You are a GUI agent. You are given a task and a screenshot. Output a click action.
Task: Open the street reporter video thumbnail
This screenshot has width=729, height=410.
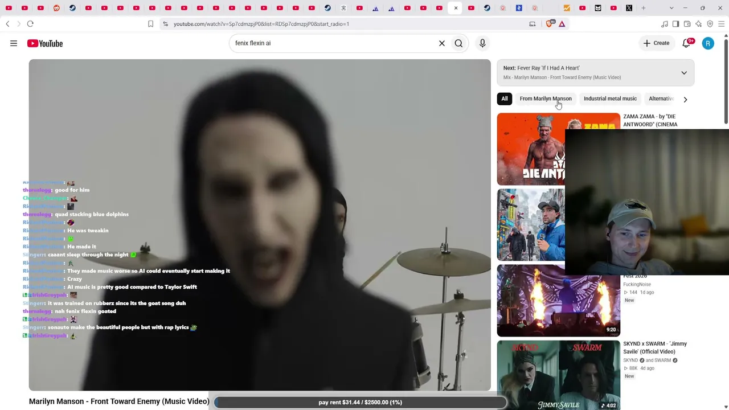click(531, 225)
